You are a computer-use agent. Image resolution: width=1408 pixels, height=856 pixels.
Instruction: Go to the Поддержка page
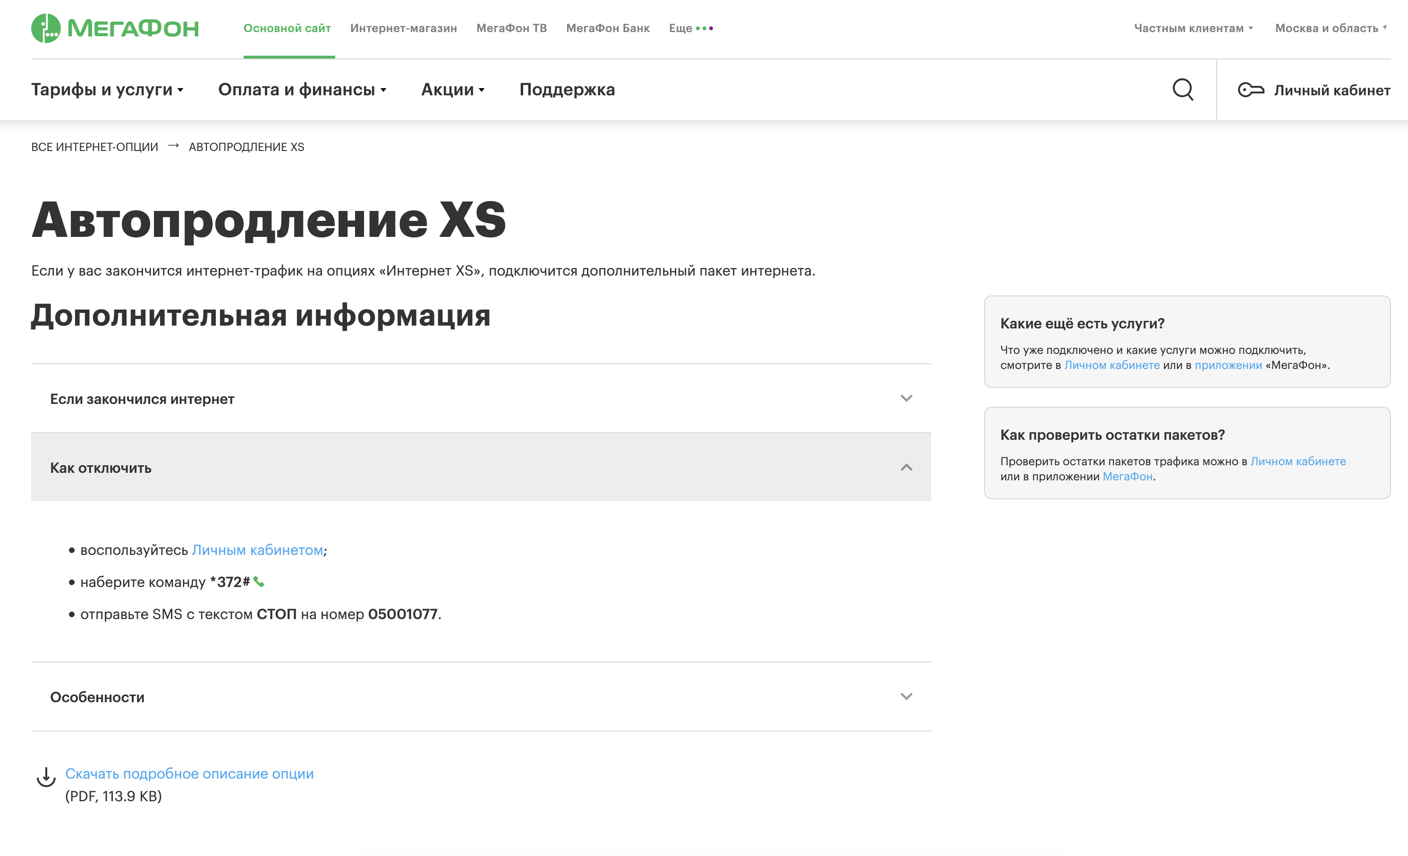[567, 90]
